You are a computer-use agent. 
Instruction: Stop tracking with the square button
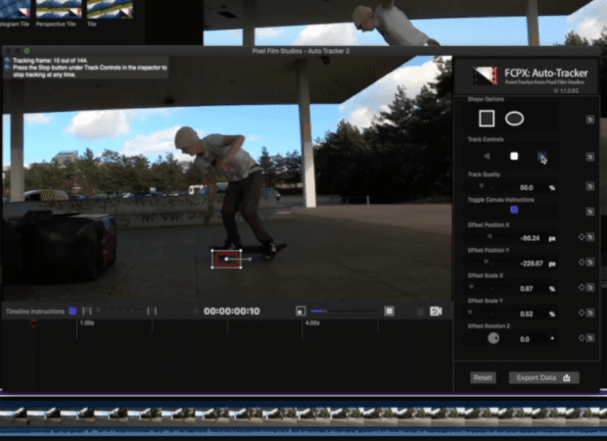click(514, 156)
